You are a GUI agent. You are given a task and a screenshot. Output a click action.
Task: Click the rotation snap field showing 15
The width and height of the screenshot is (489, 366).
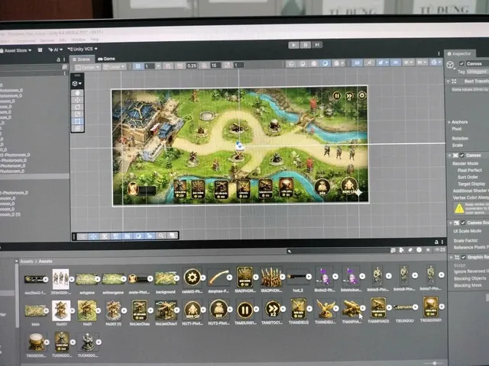click(214, 66)
